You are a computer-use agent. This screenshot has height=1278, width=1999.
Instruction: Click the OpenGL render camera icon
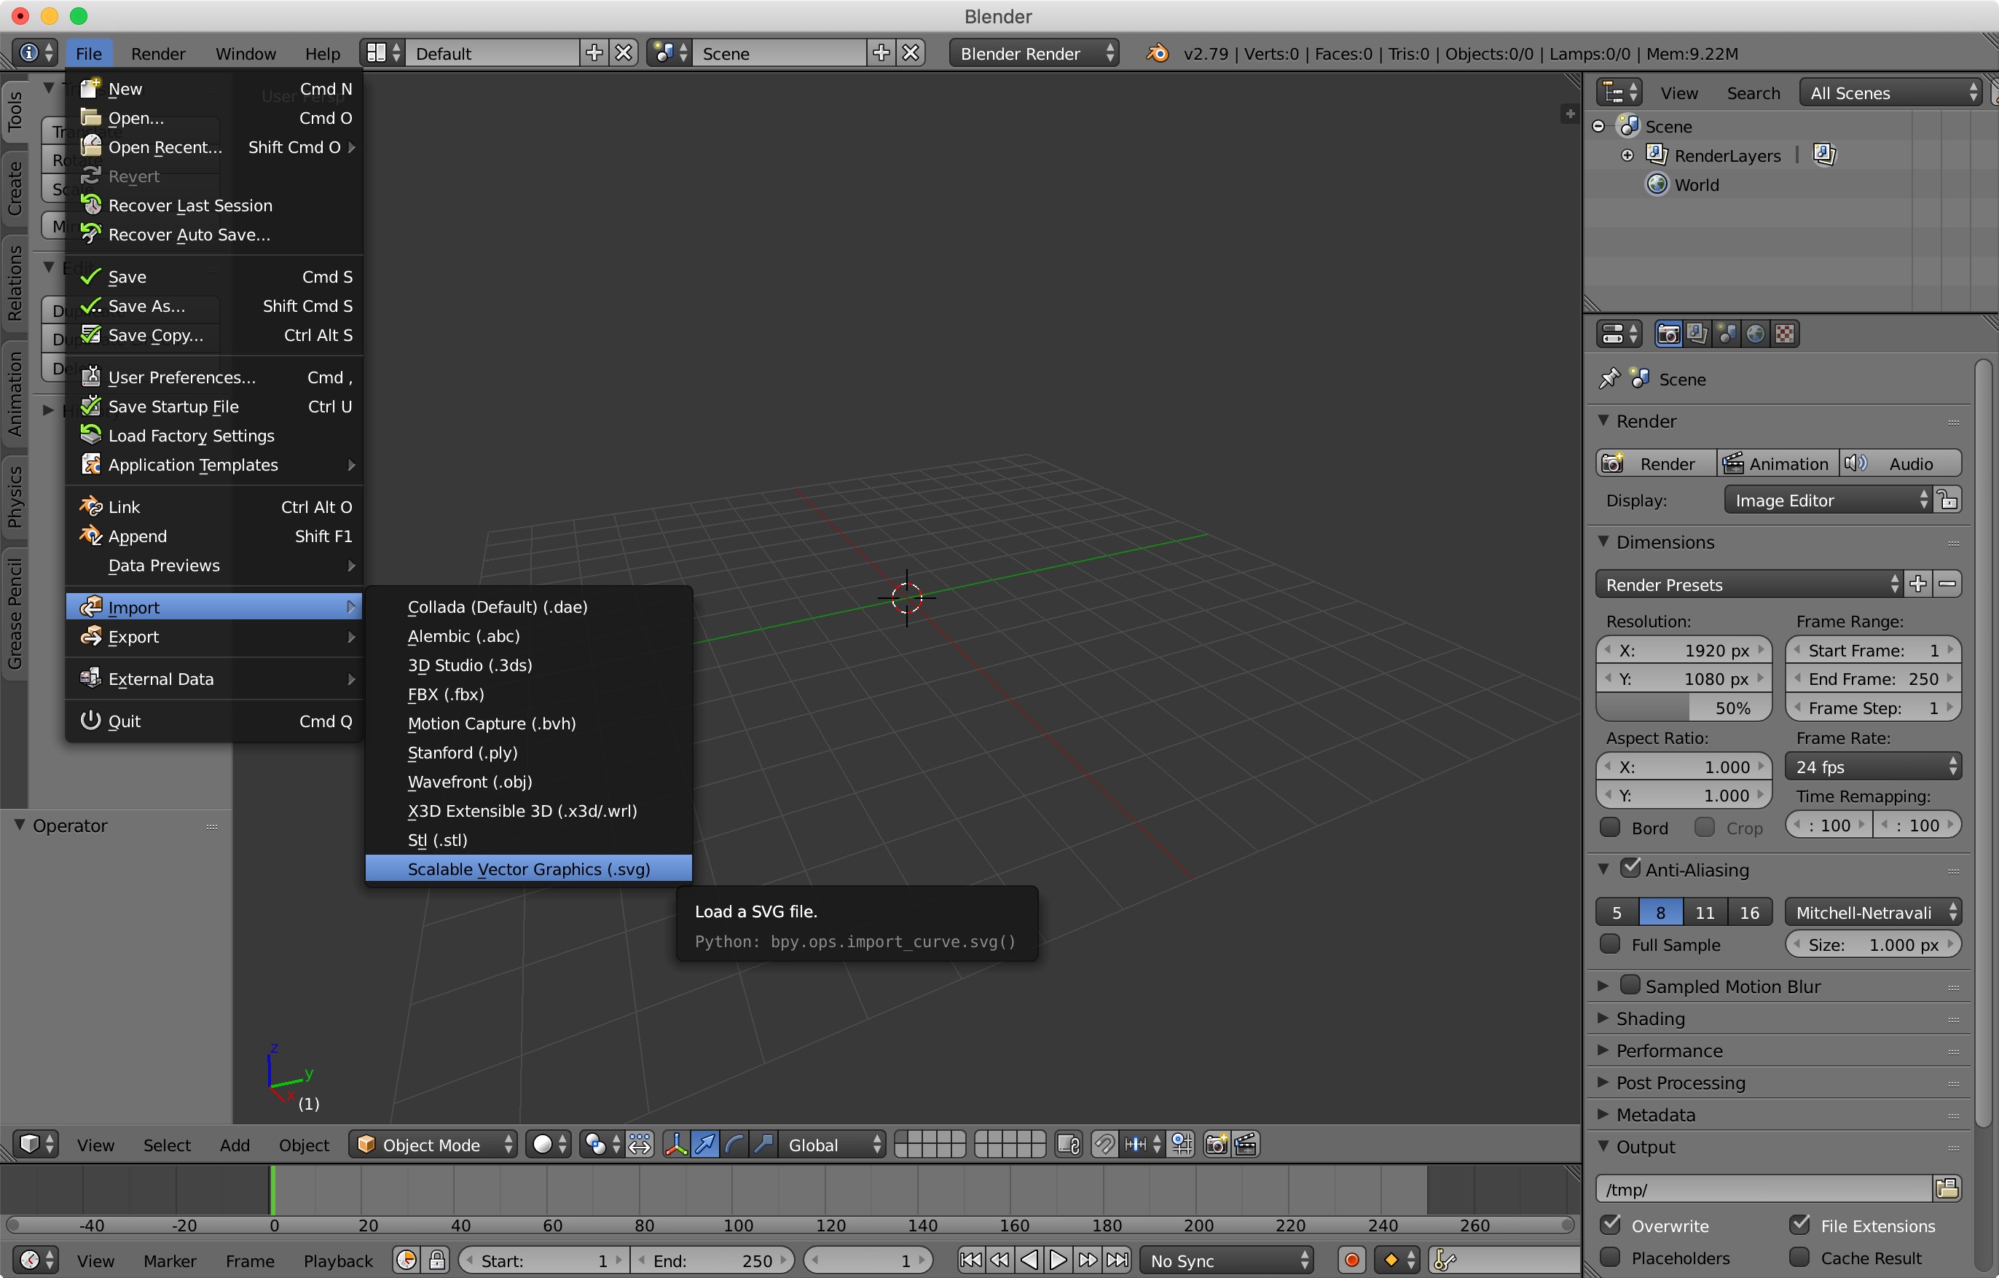[x=1216, y=1145]
